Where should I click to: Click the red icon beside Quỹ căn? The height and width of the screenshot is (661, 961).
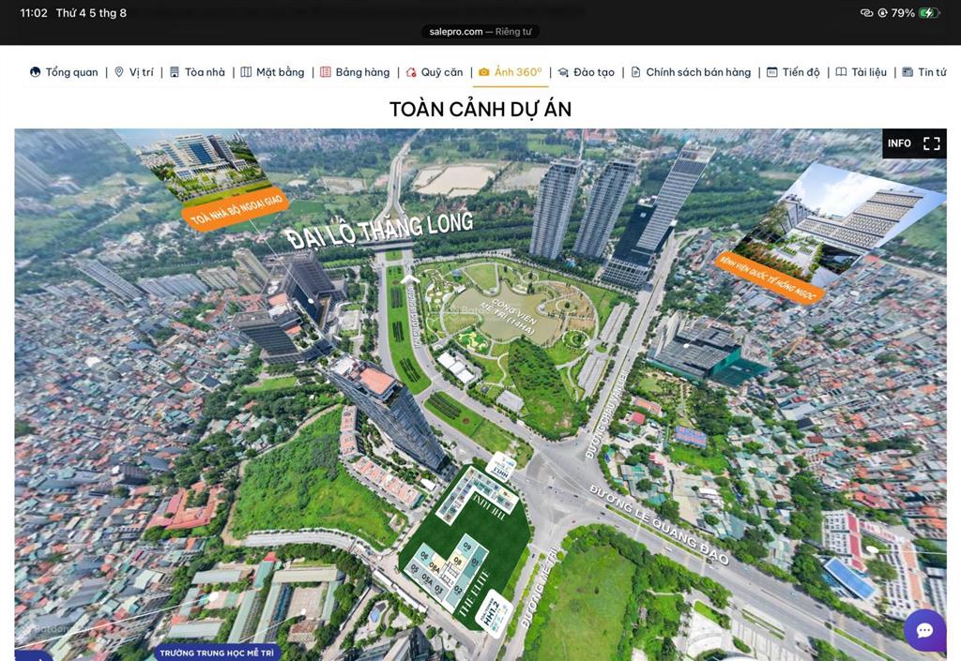tap(411, 72)
